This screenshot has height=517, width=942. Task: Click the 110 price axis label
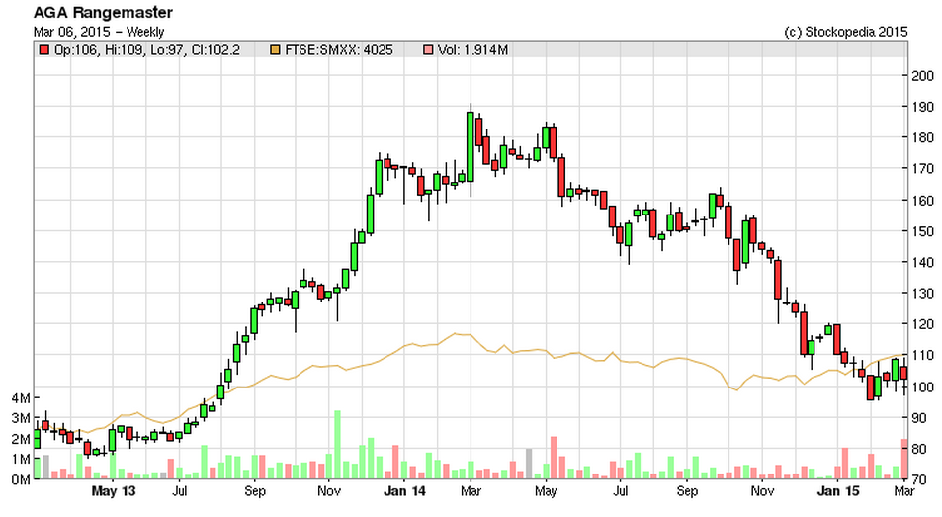point(922,356)
